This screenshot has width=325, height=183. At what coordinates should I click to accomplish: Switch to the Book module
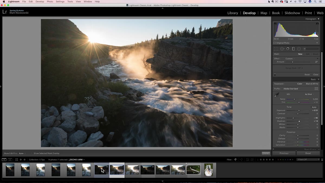click(276, 13)
